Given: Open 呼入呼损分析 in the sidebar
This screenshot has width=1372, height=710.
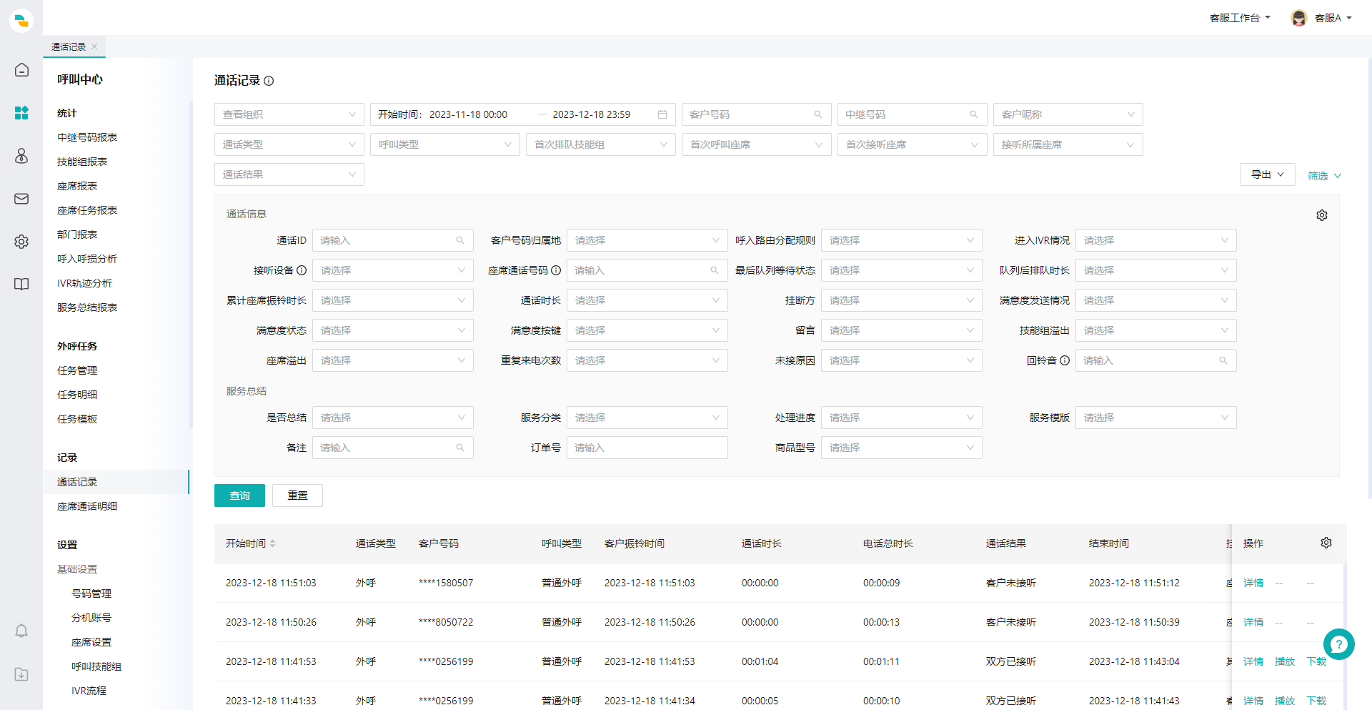Looking at the screenshot, I should tap(87, 259).
